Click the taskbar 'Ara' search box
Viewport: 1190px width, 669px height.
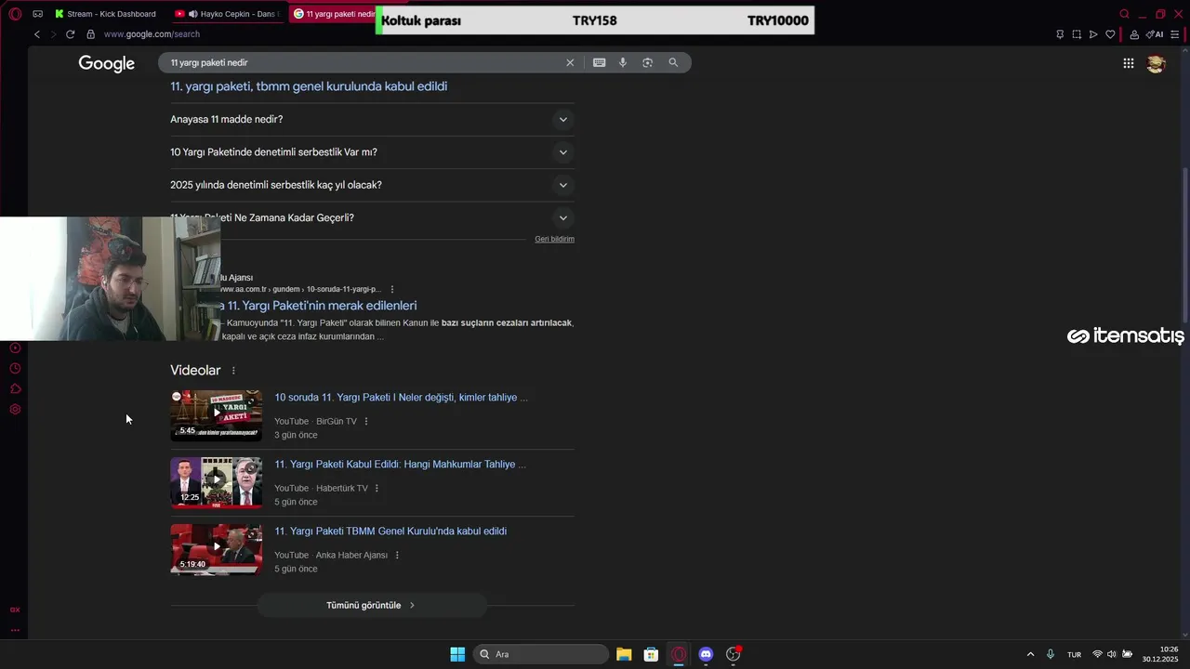click(541, 654)
